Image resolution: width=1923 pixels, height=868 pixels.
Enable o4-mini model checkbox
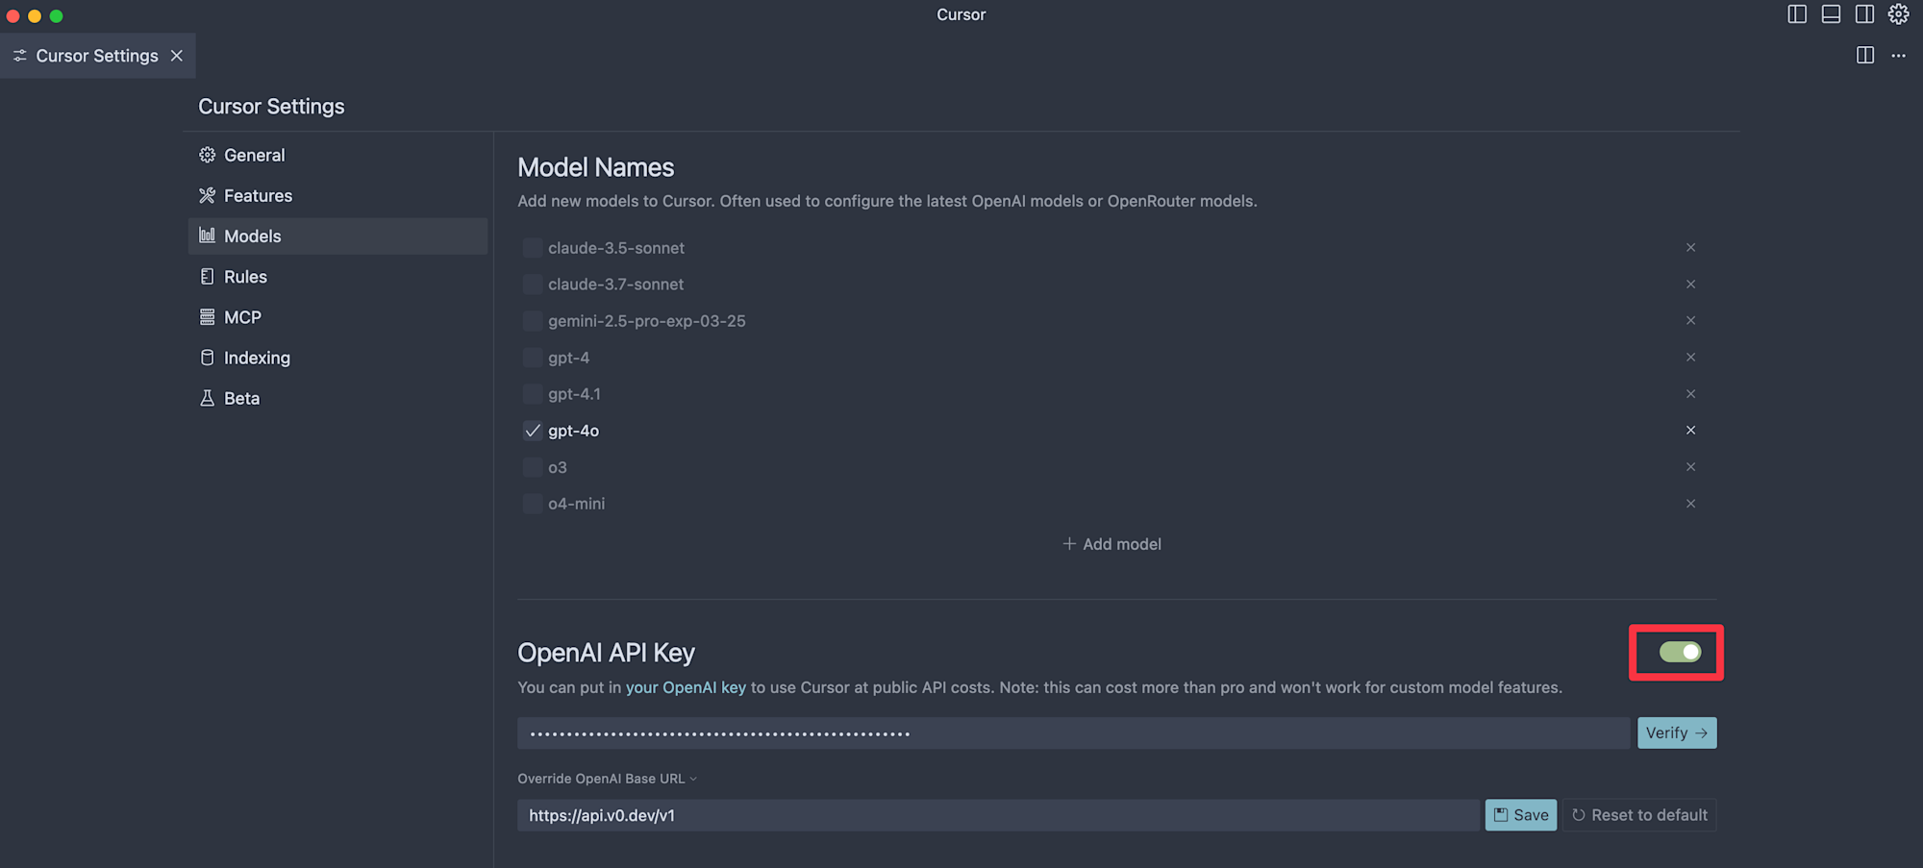(x=532, y=504)
